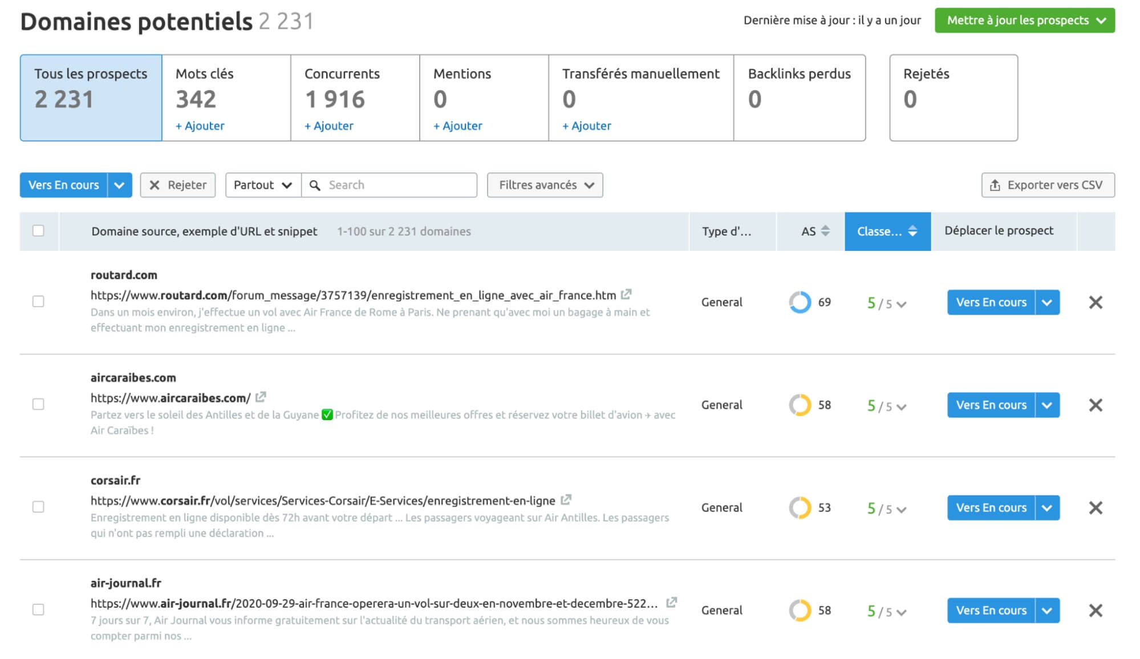Expand Vers En cours arrow for routard.com
The image size is (1140, 659).
click(1047, 302)
